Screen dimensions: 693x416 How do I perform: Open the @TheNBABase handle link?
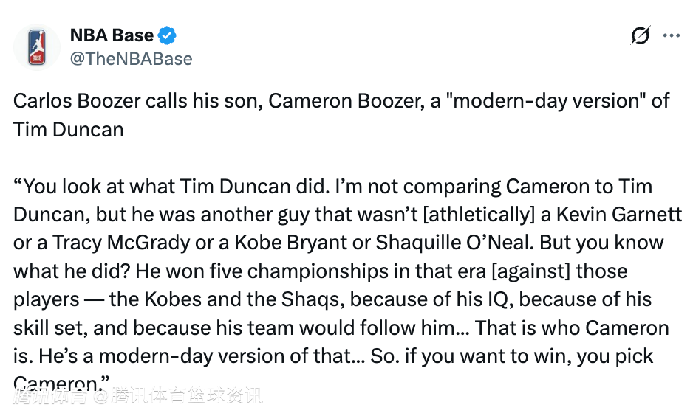pyautogui.click(x=131, y=59)
